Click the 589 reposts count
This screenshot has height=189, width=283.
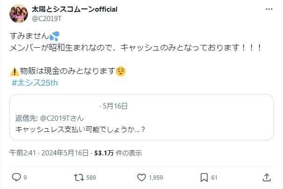tap(92, 177)
